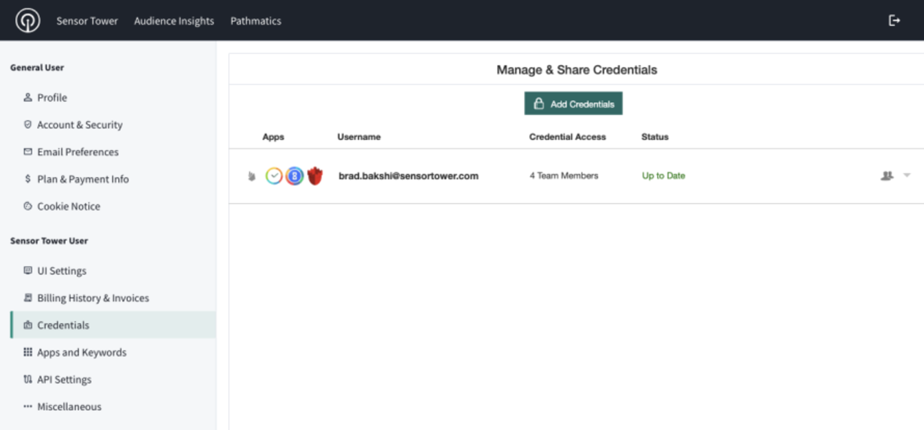Open Pathmatics in top navigation
Viewport: 924px width, 430px height.
256,20
